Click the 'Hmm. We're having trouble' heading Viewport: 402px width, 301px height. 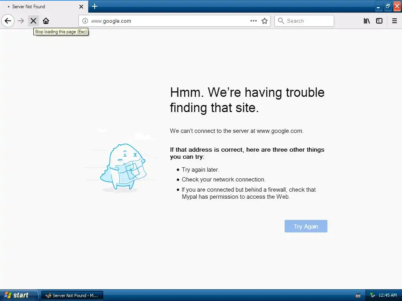(x=247, y=100)
